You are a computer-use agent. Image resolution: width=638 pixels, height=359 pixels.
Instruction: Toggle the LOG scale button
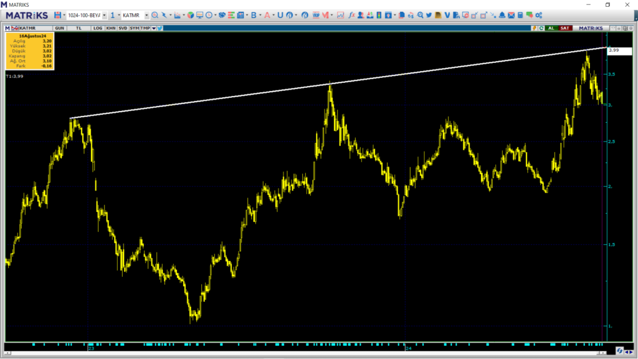(x=98, y=28)
